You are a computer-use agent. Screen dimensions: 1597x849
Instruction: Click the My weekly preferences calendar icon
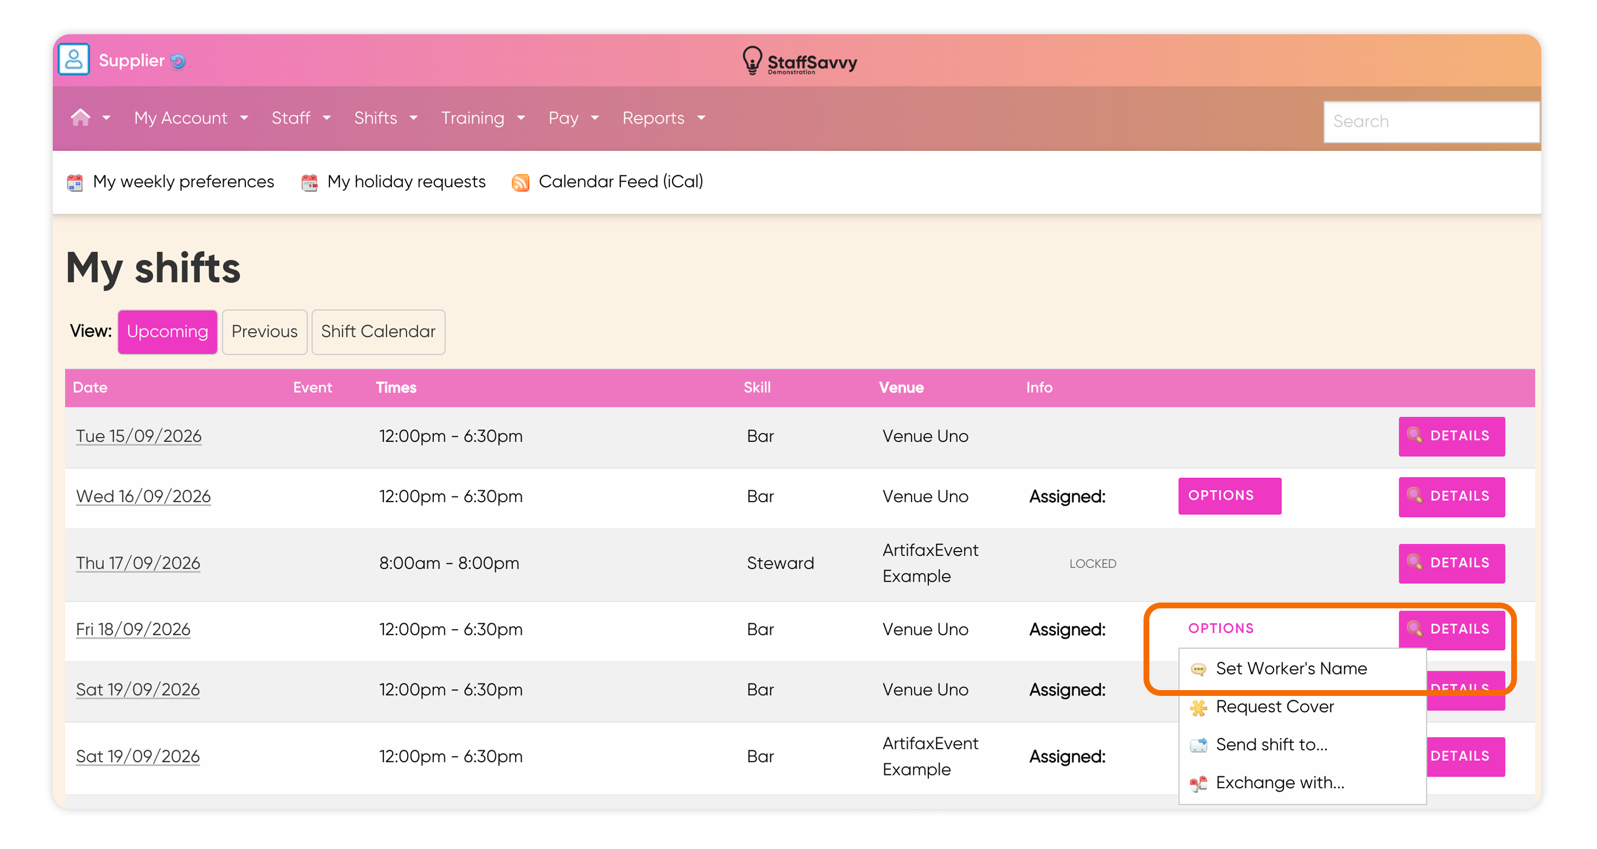coord(75,182)
